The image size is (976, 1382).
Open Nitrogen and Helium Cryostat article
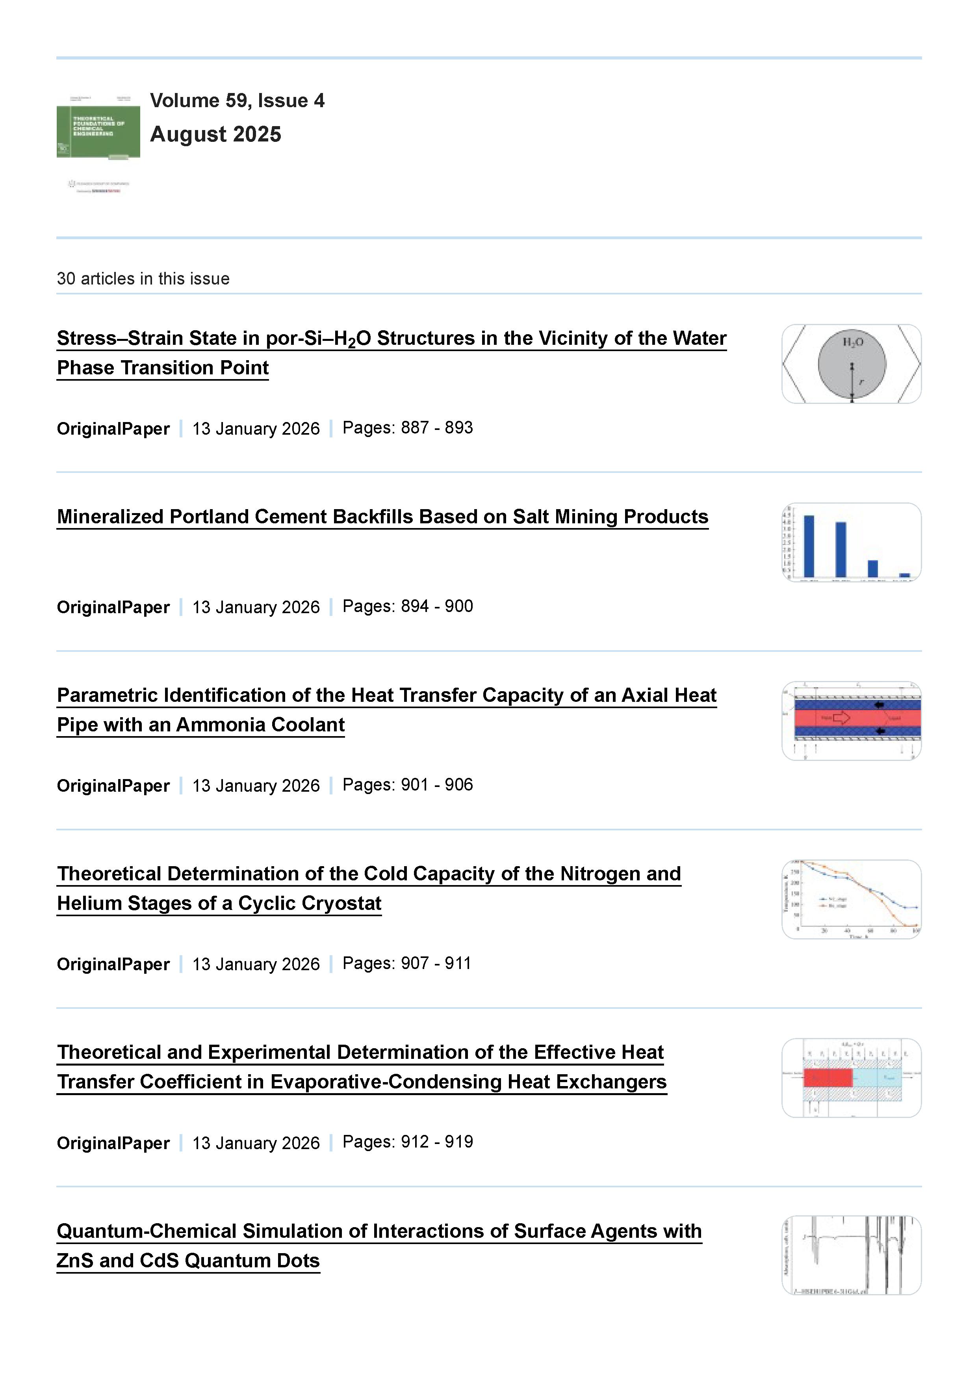click(368, 874)
